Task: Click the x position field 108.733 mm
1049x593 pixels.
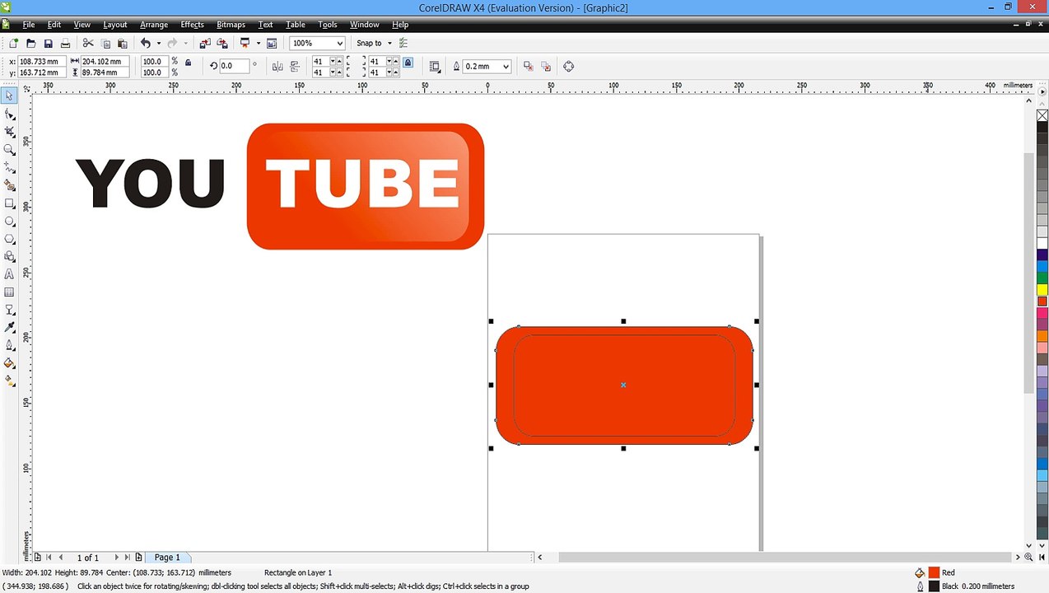Action: [41, 62]
